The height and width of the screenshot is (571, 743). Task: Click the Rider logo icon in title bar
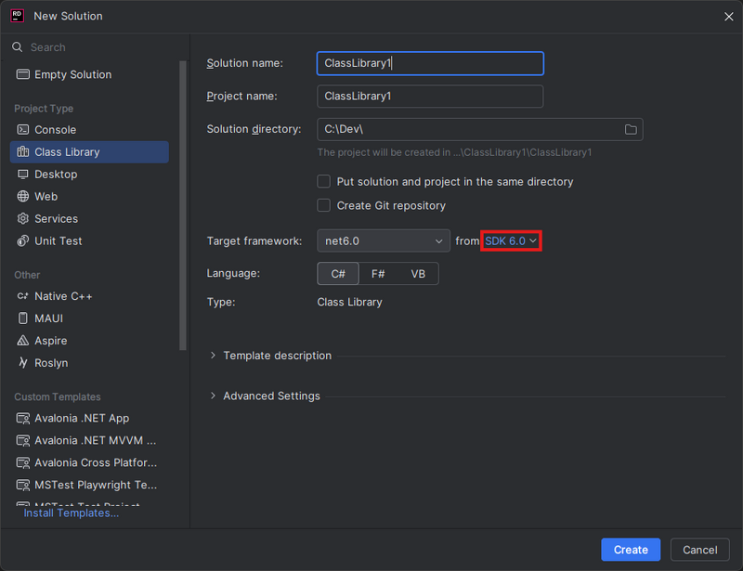pos(17,16)
